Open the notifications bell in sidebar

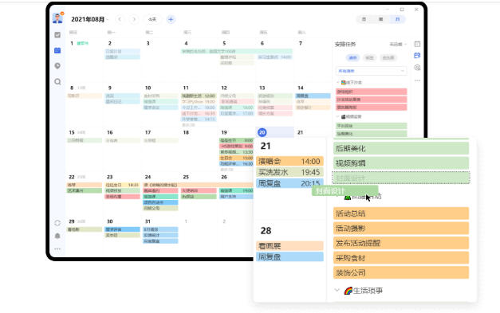coord(57,236)
